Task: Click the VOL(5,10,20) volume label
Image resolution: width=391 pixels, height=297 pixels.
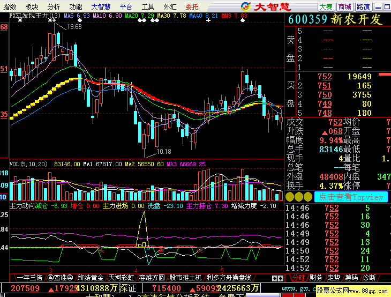Action: click(28, 164)
